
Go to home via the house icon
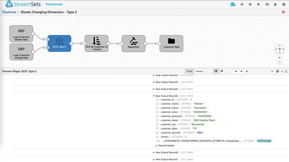pos(242,4)
